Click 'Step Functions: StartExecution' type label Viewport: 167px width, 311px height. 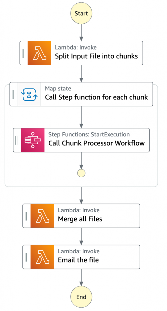point(89,135)
